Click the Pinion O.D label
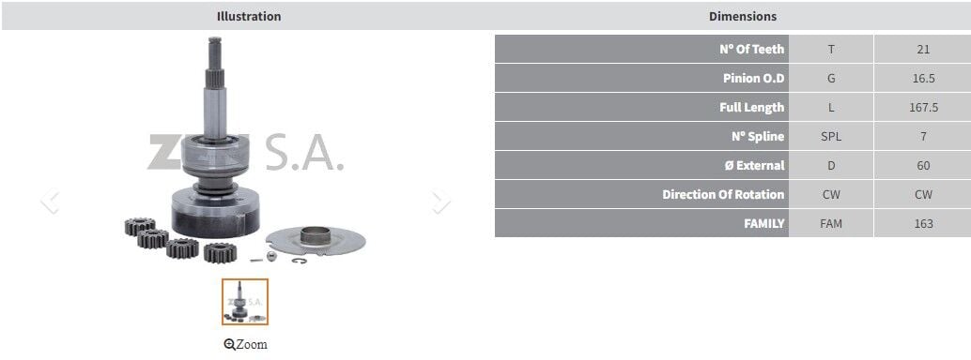 coord(754,78)
